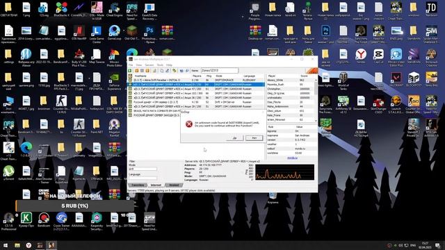
Task: Open BlueStacks X desktop shortcut
Action: 61,10
